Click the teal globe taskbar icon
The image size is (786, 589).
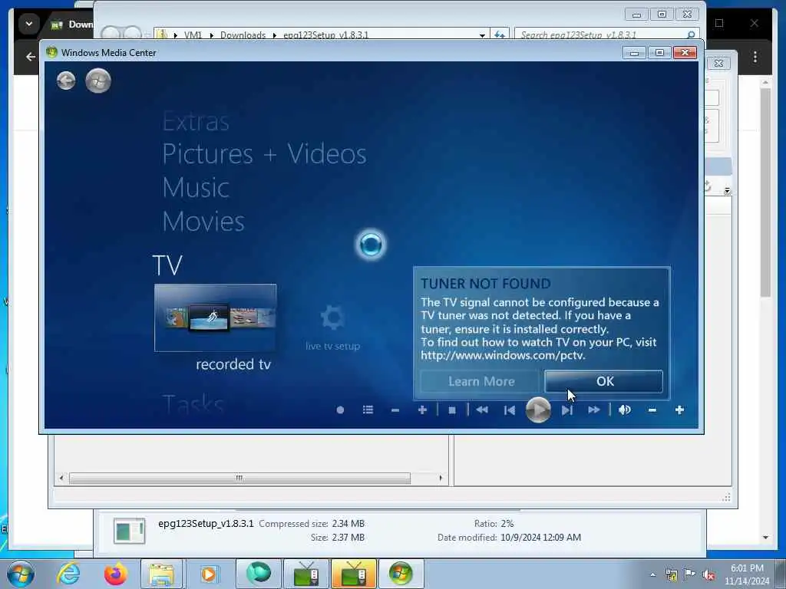pyautogui.click(x=258, y=574)
